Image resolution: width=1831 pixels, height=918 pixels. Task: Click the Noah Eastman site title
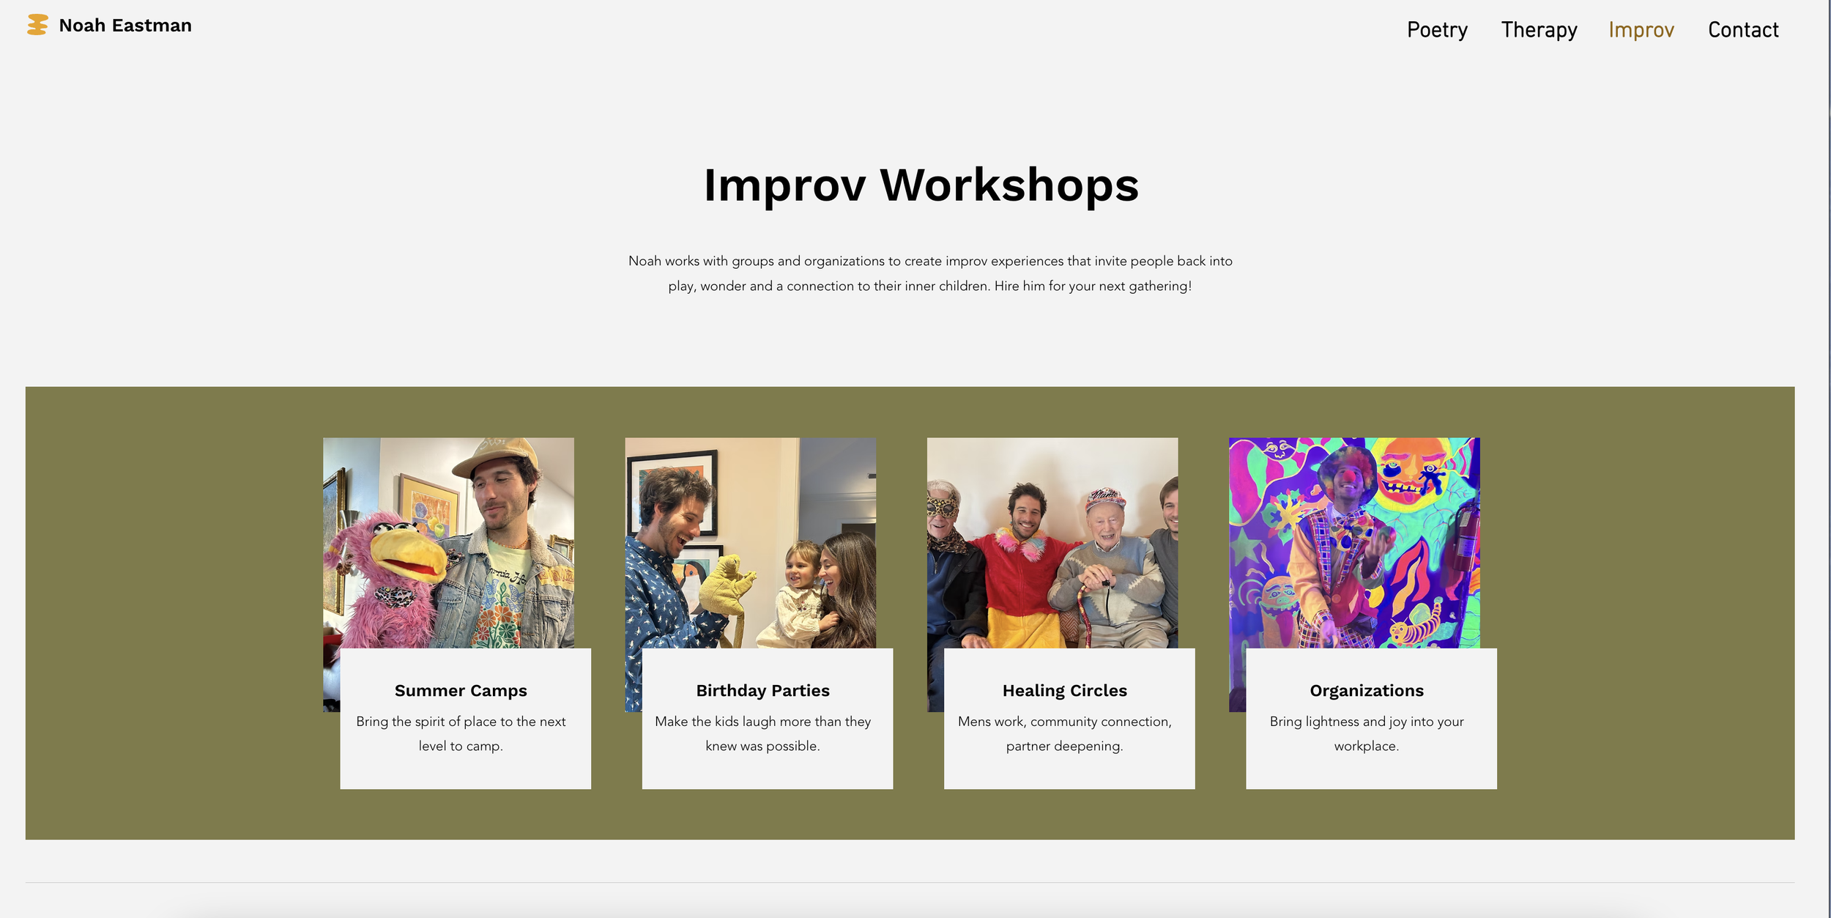click(x=125, y=26)
